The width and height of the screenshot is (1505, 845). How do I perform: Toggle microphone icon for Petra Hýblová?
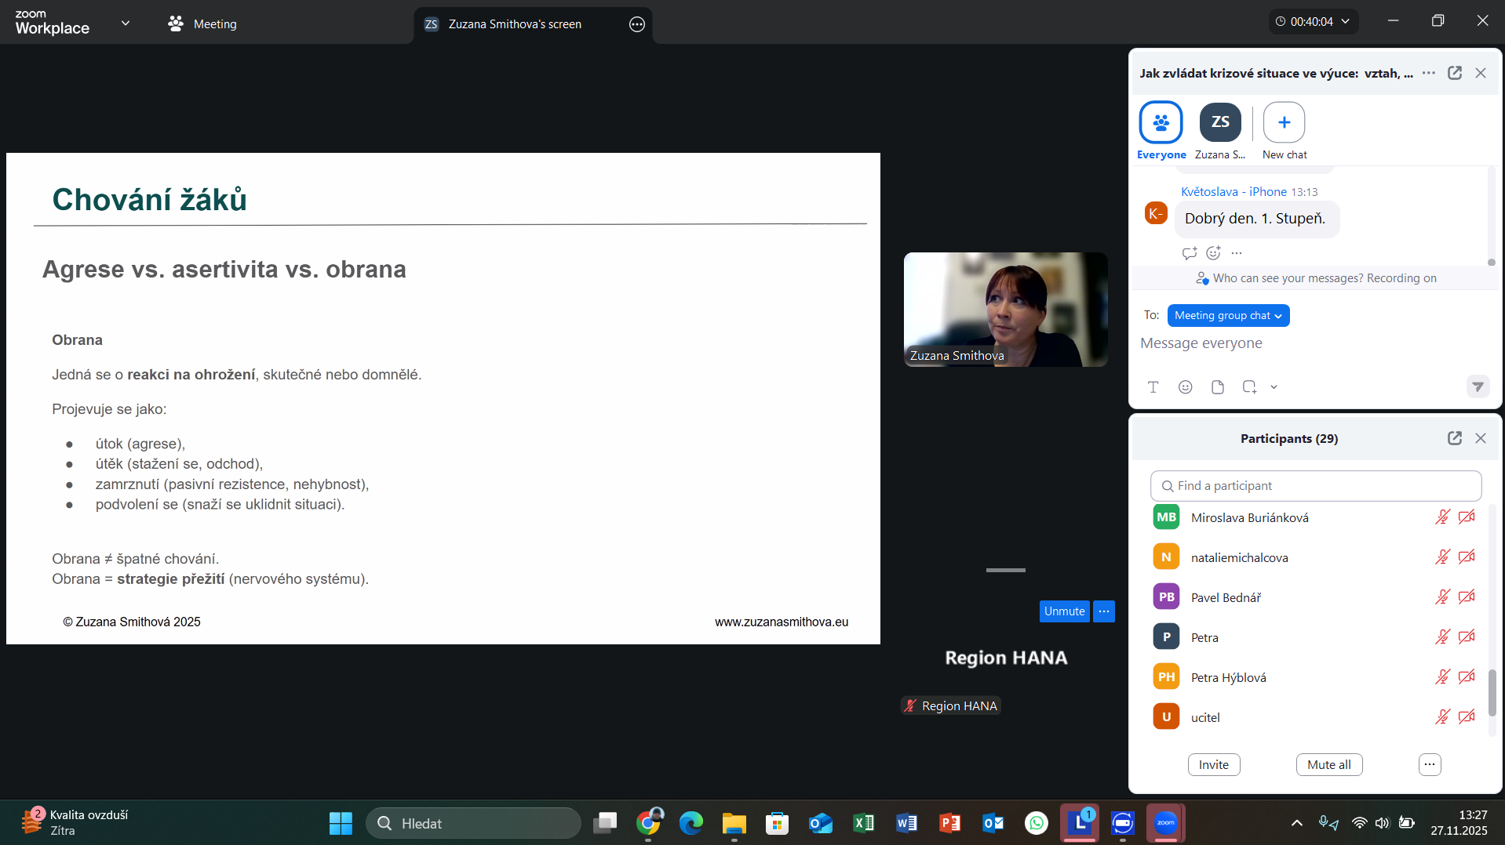point(1441,677)
